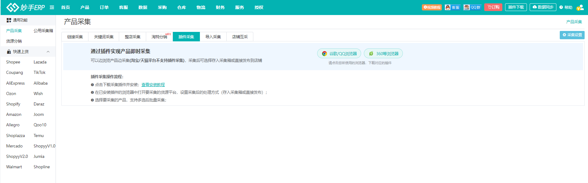Open the 财务 top menu
Image resolution: width=588 pixels, height=183 pixels.
click(x=220, y=7)
